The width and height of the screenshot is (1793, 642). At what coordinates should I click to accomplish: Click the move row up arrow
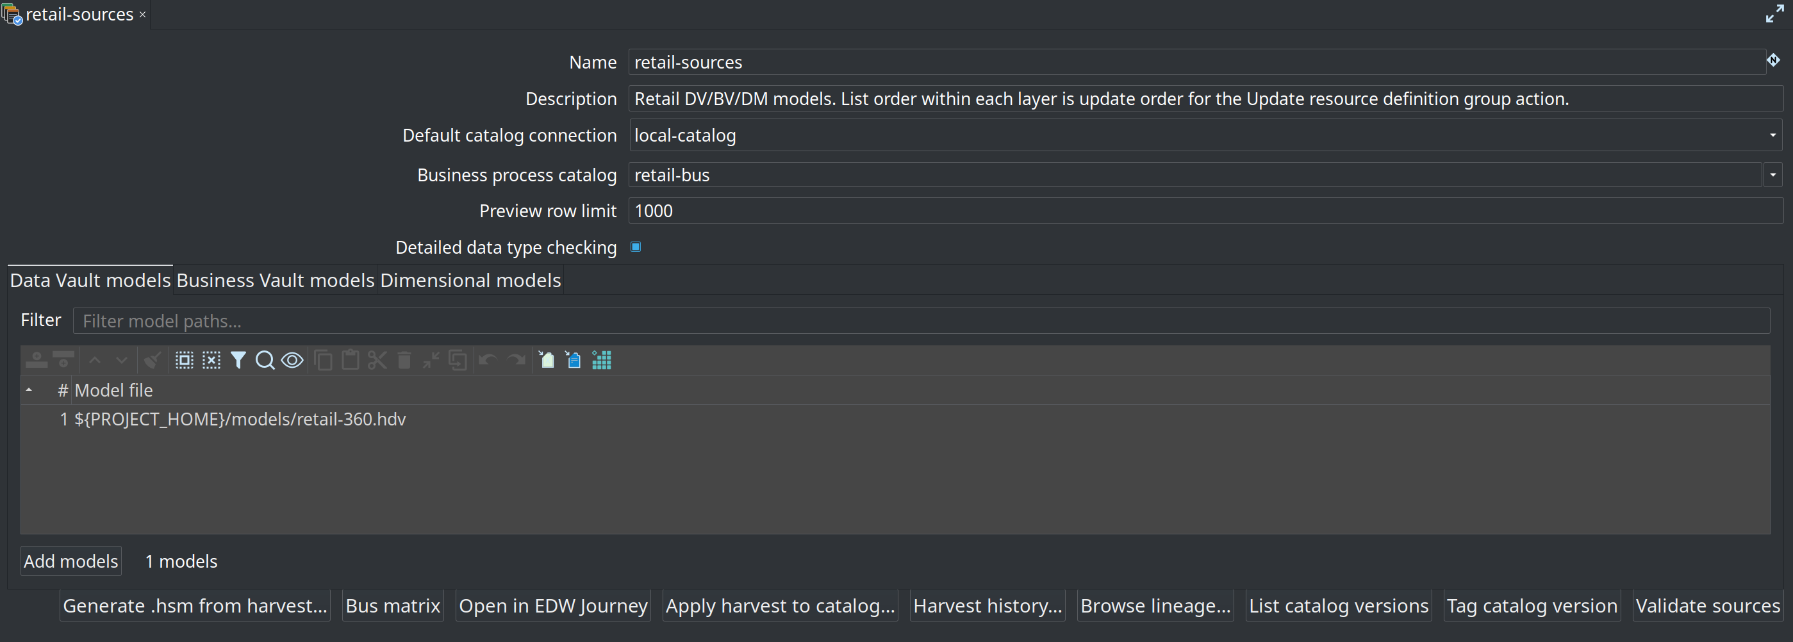(x=95, y=360)
